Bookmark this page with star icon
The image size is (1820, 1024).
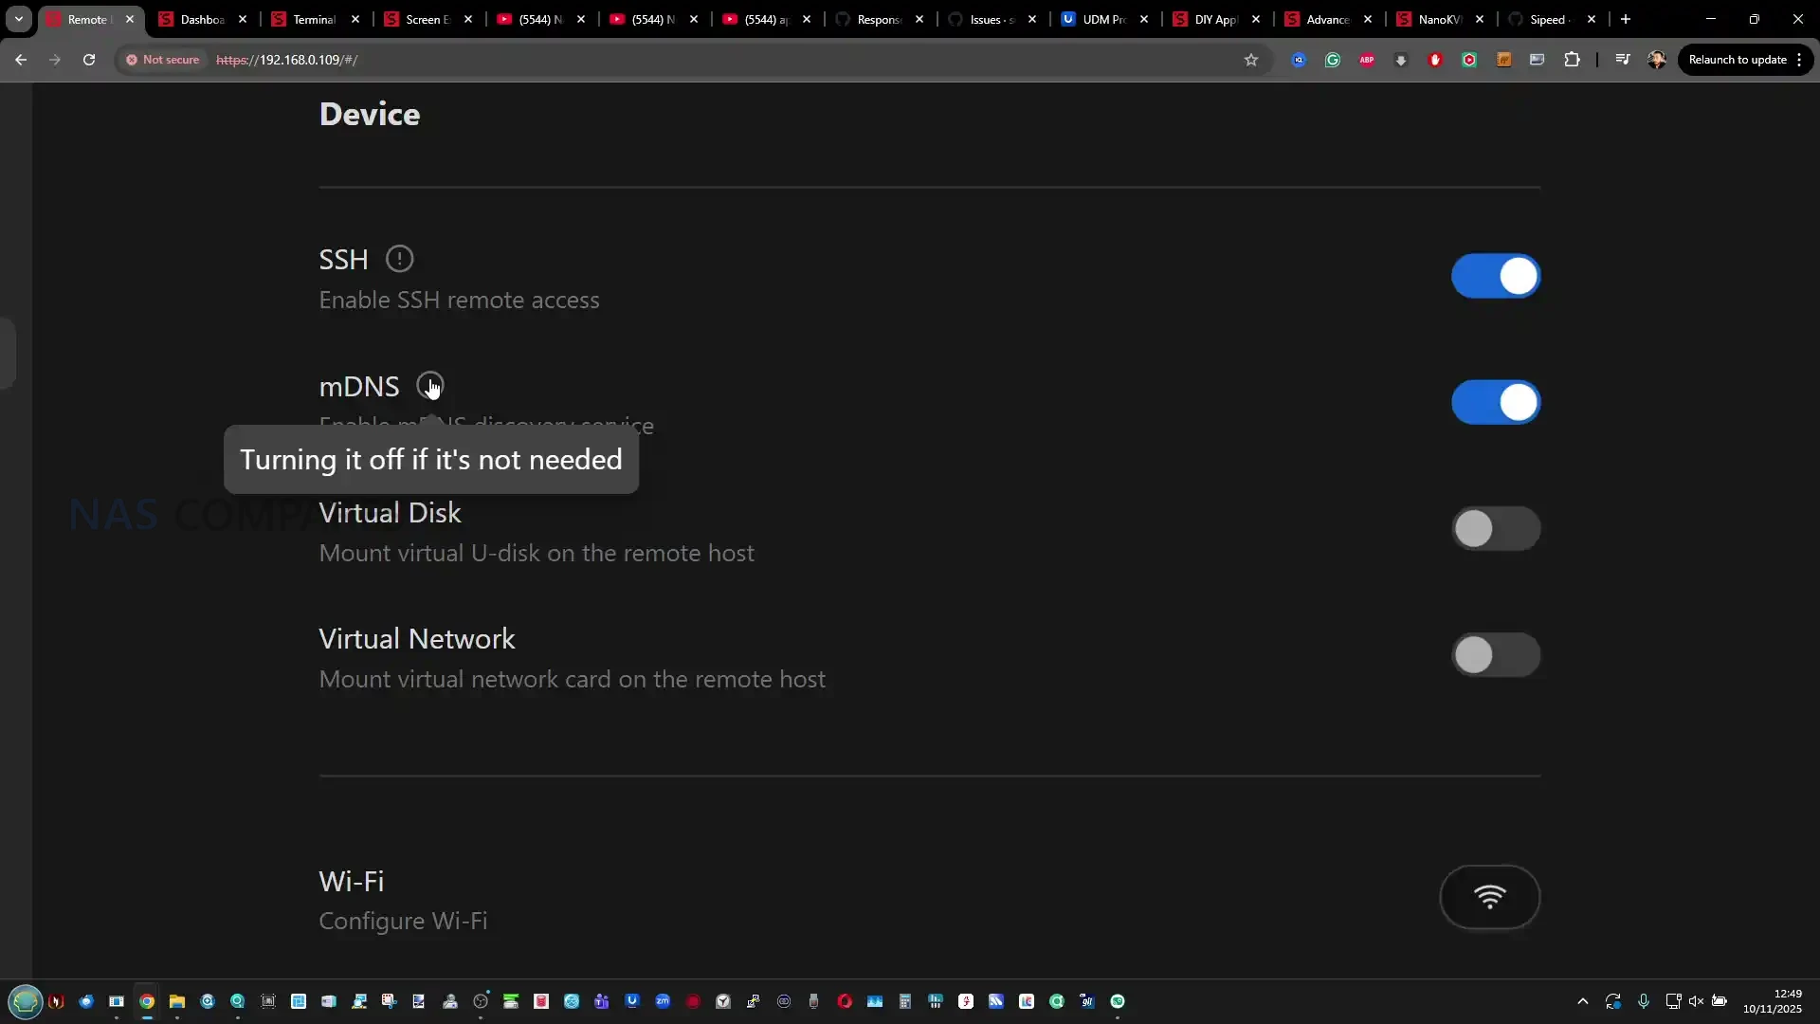click(x=1251, y=60)
